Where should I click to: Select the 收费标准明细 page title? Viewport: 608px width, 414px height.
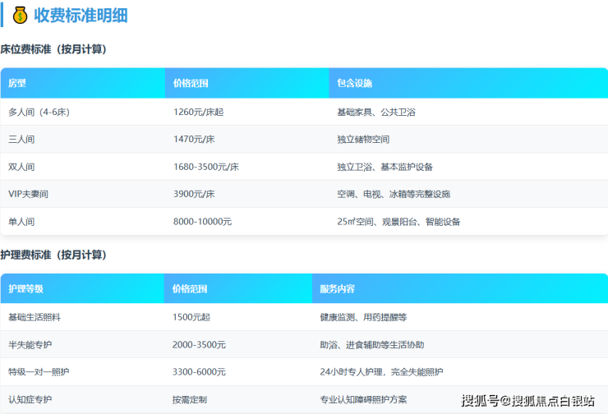coord(81,16)
